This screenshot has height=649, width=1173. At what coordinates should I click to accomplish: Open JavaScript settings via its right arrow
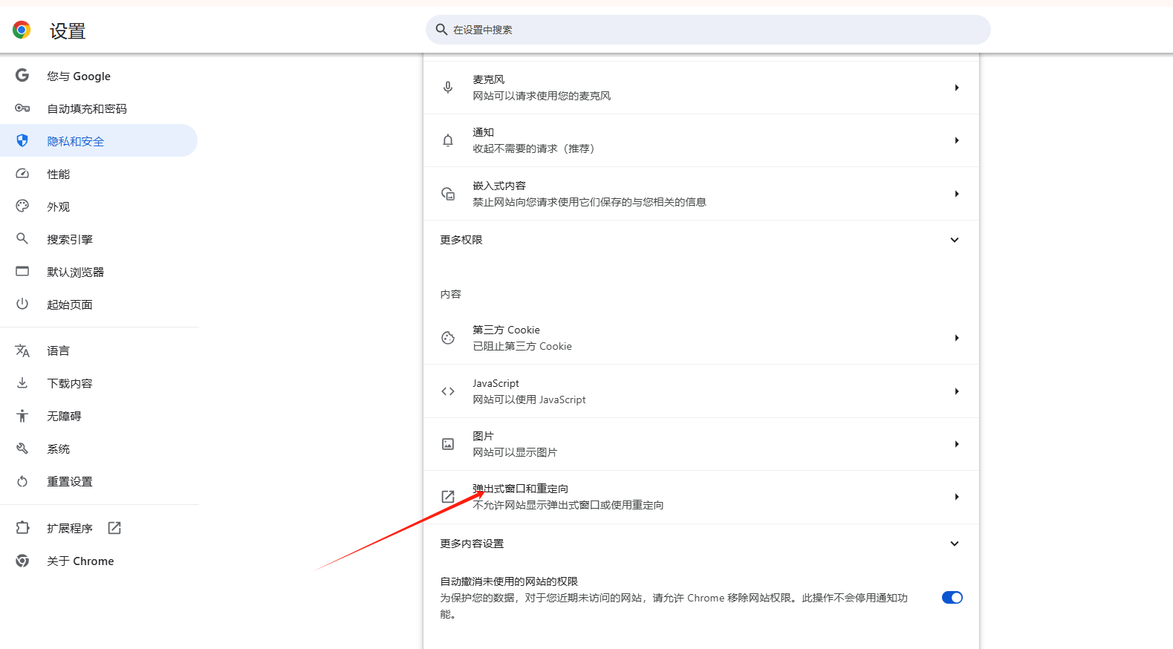coord(957,391)
